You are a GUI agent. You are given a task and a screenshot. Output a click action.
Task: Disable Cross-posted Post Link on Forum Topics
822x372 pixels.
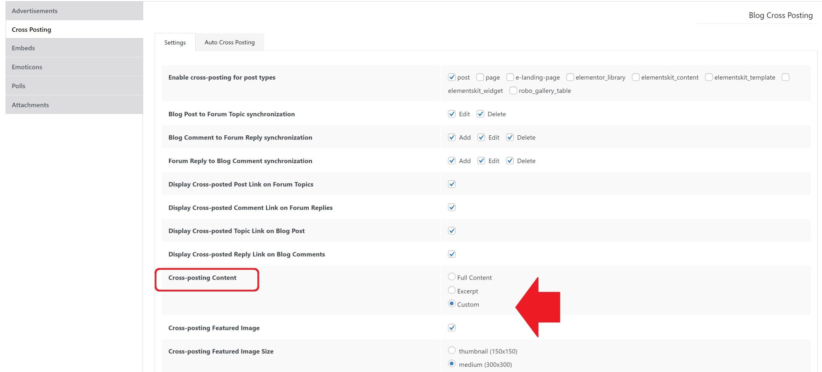[x=452, y=184]
